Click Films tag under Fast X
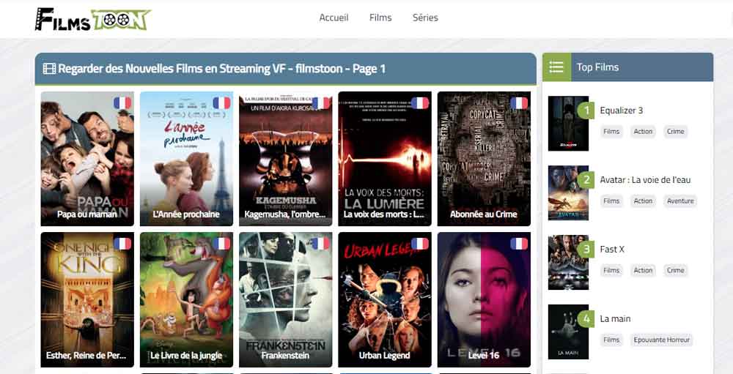The height and width of the screenshot is (374, 733). 611,270
